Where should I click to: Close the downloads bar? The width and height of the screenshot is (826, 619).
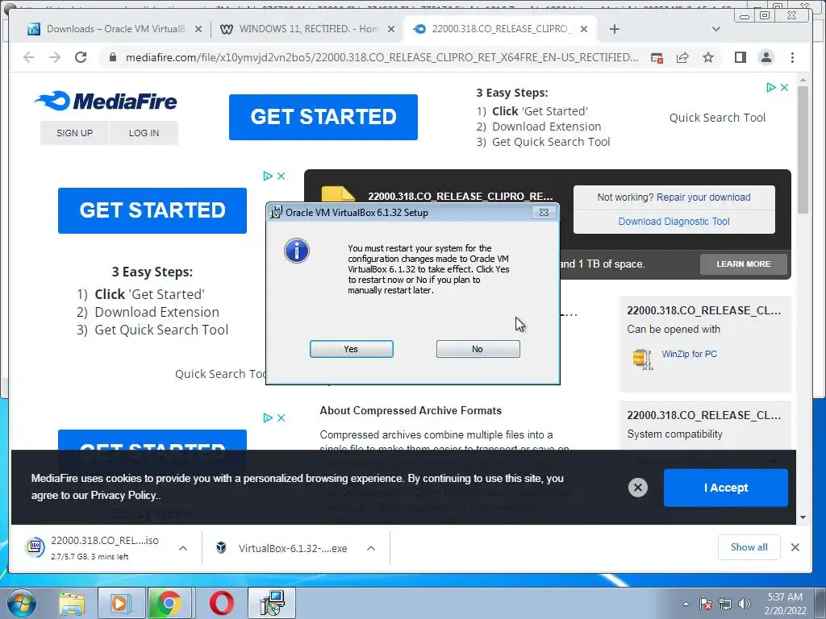[795, 547]
